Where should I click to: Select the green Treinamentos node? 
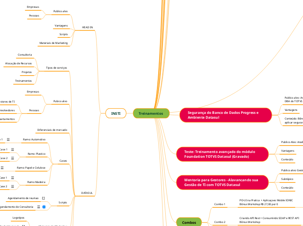point(151,113)
